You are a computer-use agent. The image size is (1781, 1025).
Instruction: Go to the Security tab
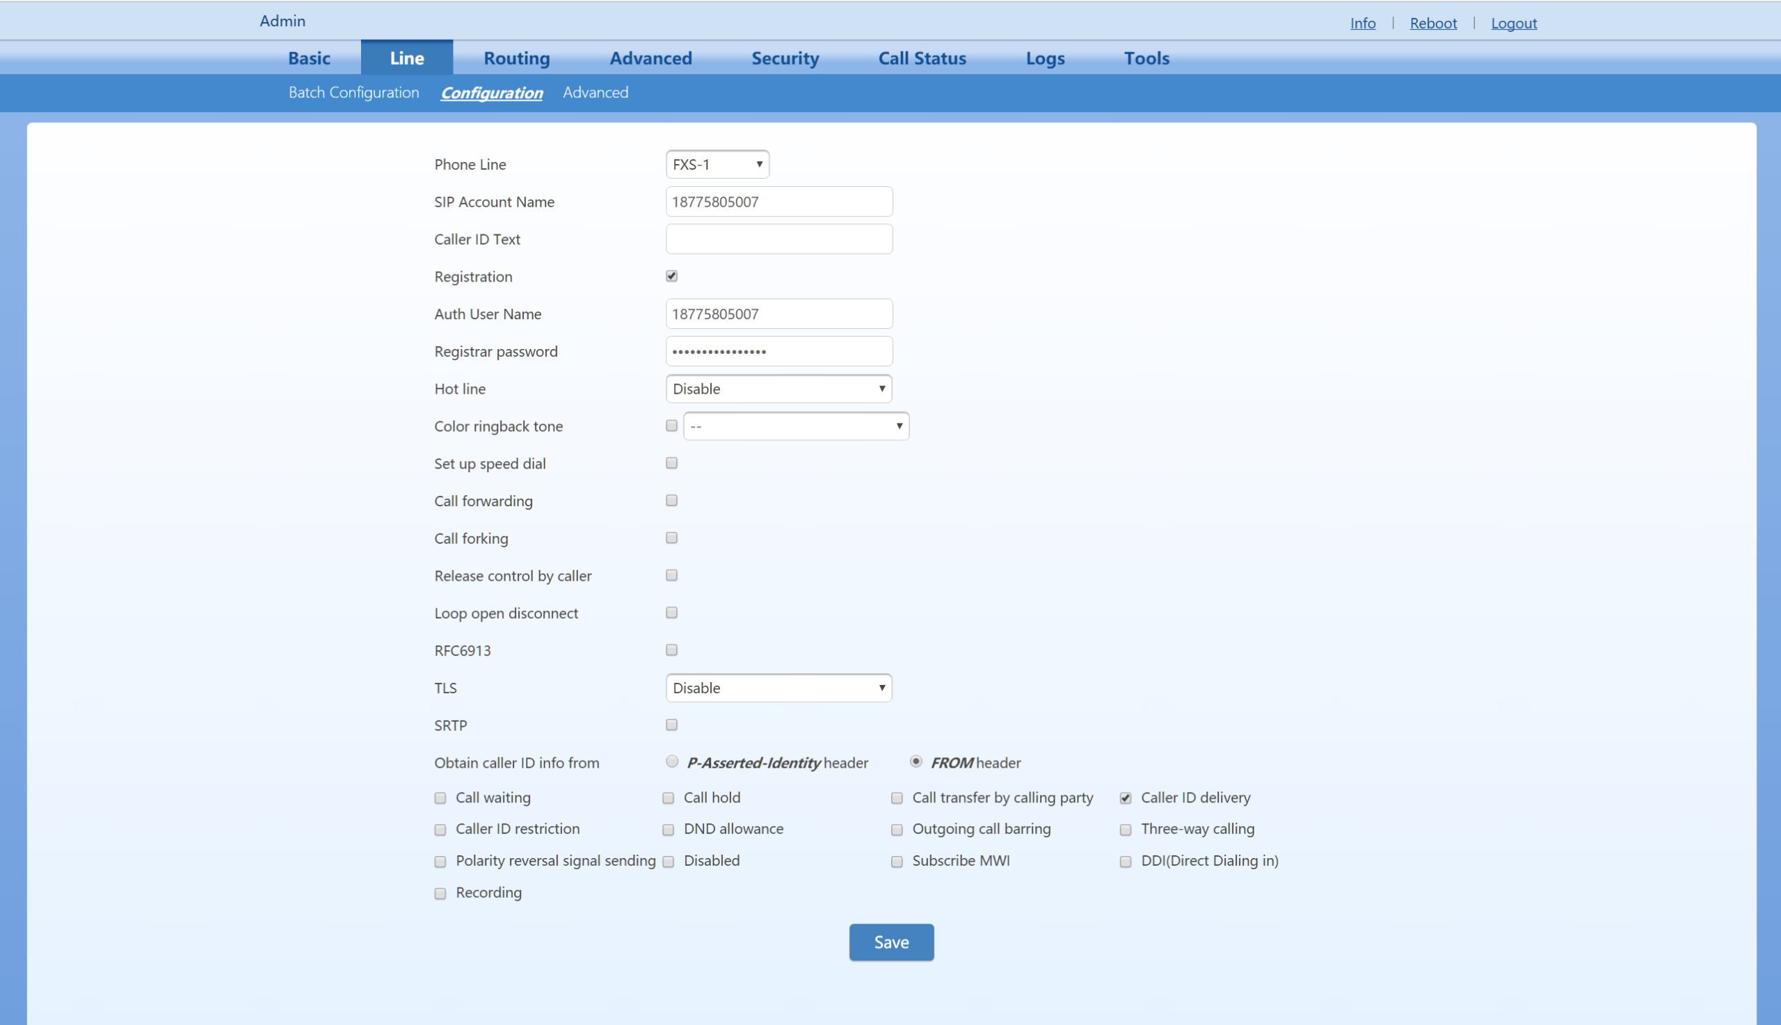pos(785,58)
